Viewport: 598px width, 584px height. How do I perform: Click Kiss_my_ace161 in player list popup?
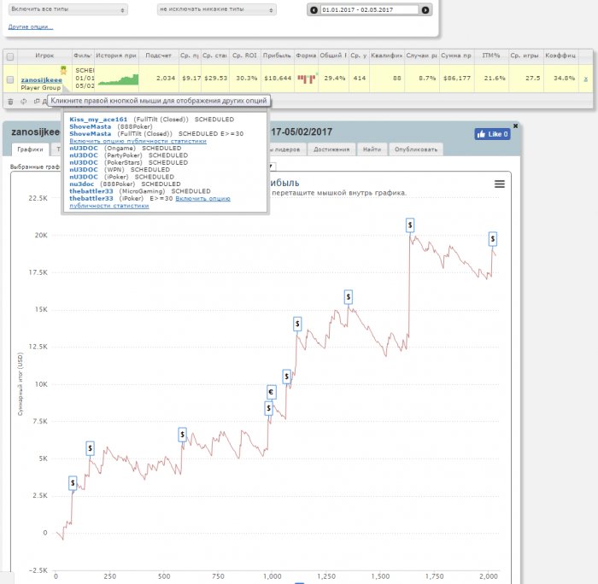coord(97,120)
